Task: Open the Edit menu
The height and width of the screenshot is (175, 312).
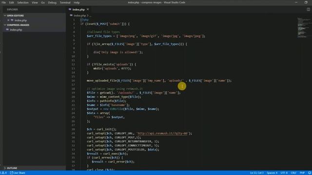Action: coord(11,2)
